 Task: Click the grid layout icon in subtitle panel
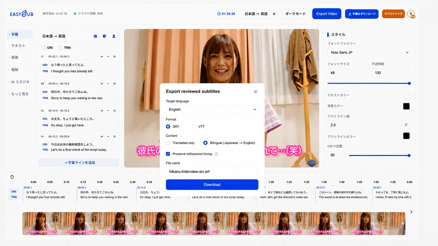click(x=95, y=36)
